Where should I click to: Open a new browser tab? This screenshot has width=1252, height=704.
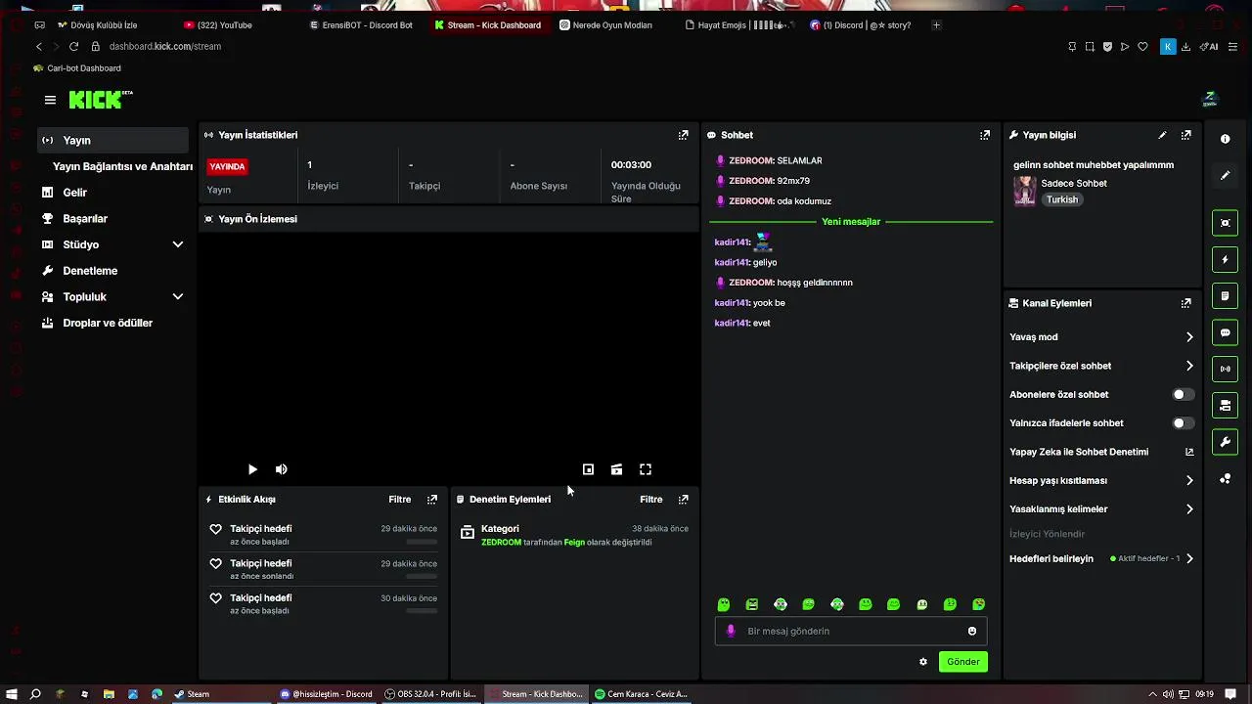coord(936,25)
